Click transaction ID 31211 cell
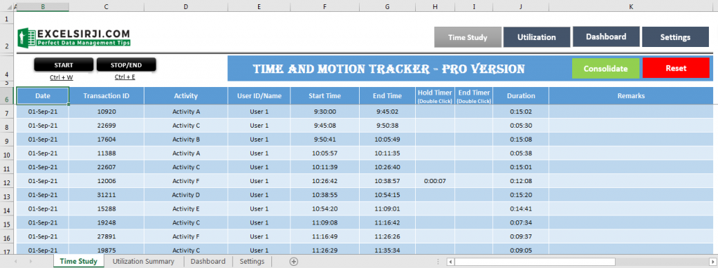Viewport: 718px width, 268px height. (x=107, y=195)
